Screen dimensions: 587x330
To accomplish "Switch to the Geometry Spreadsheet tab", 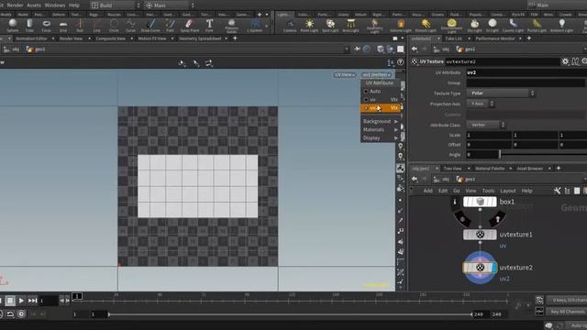I will click(x=200, y=38).
